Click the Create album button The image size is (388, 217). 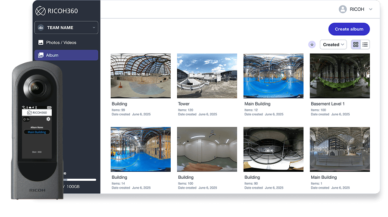tap(349, 29)
